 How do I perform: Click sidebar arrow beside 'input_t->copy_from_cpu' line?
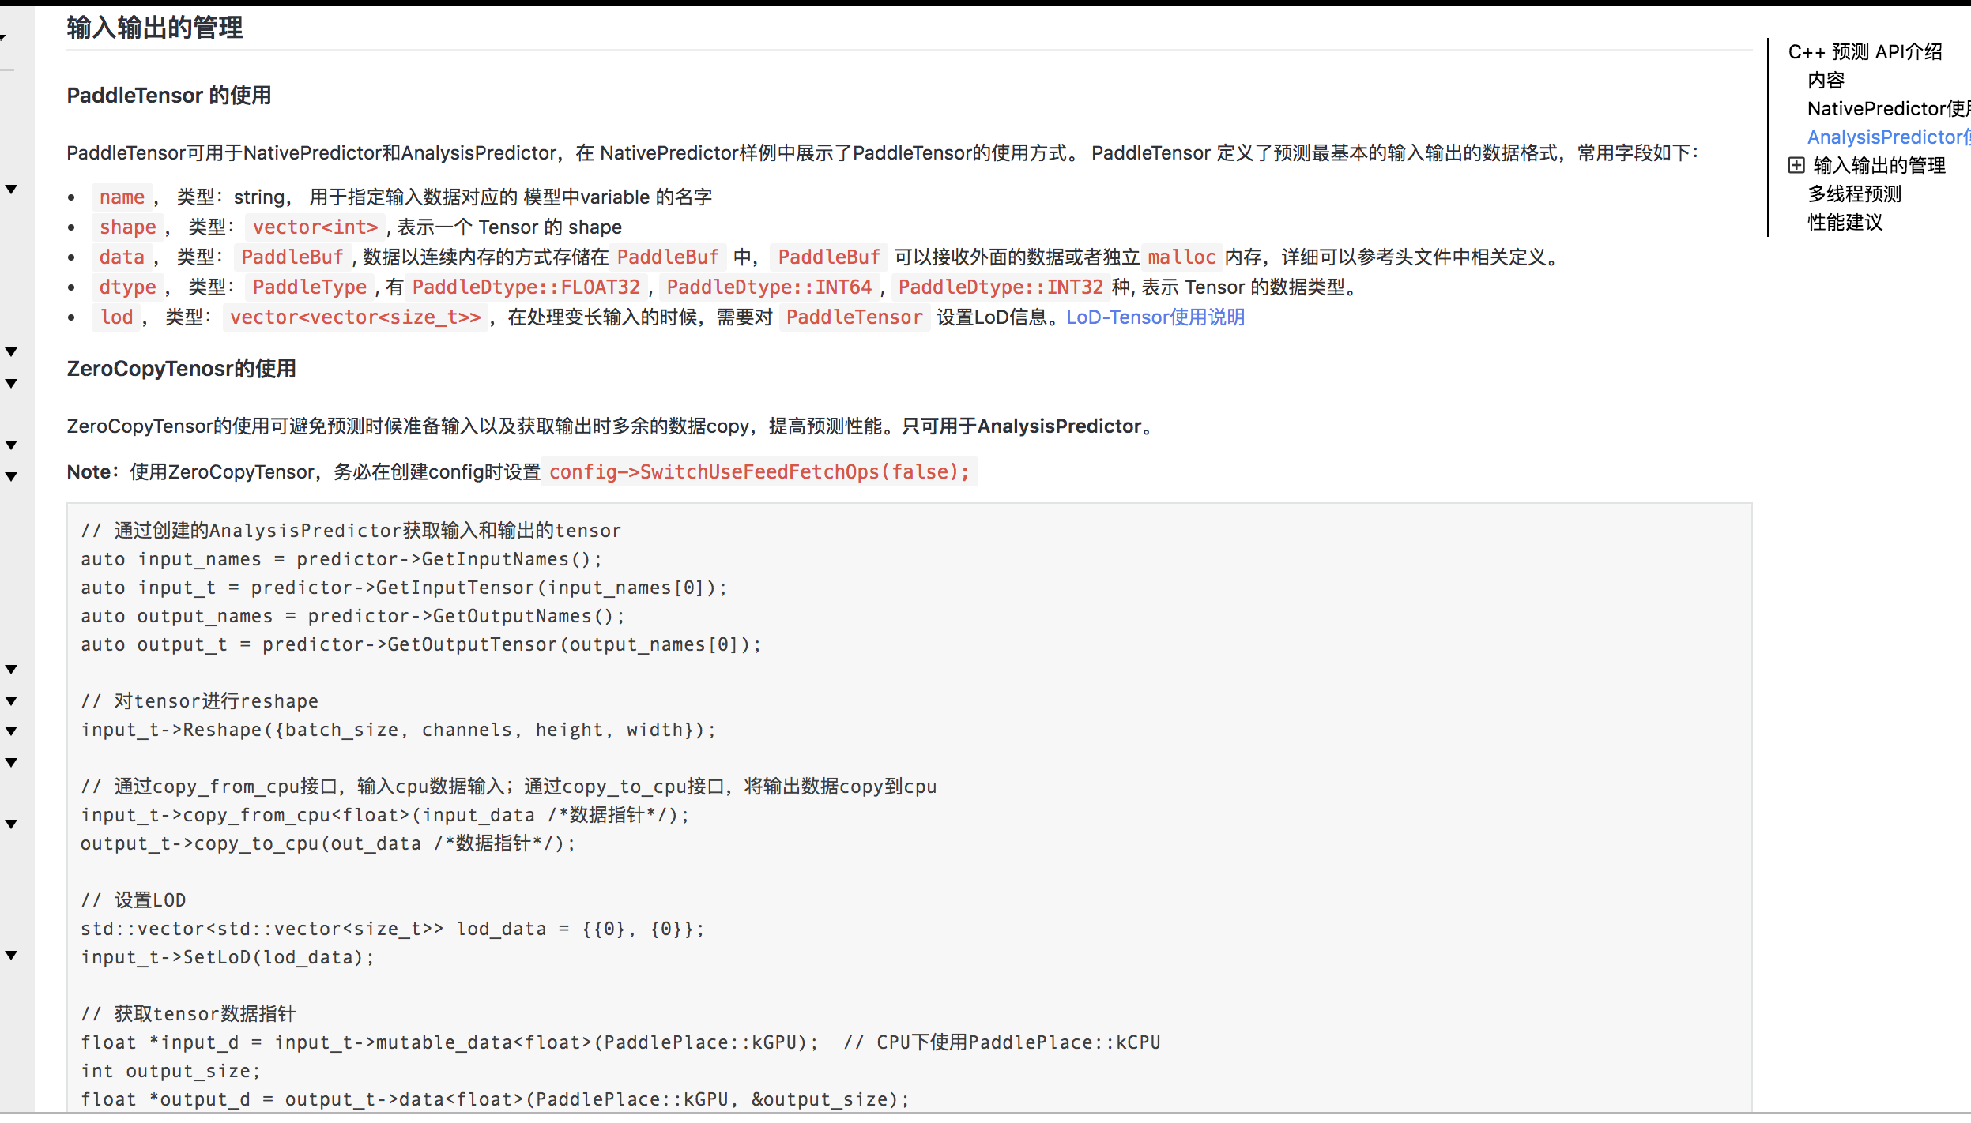11,824
